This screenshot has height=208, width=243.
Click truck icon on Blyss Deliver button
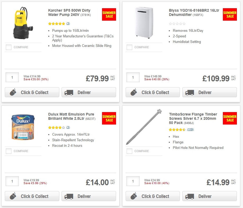(x=190, y=92)
